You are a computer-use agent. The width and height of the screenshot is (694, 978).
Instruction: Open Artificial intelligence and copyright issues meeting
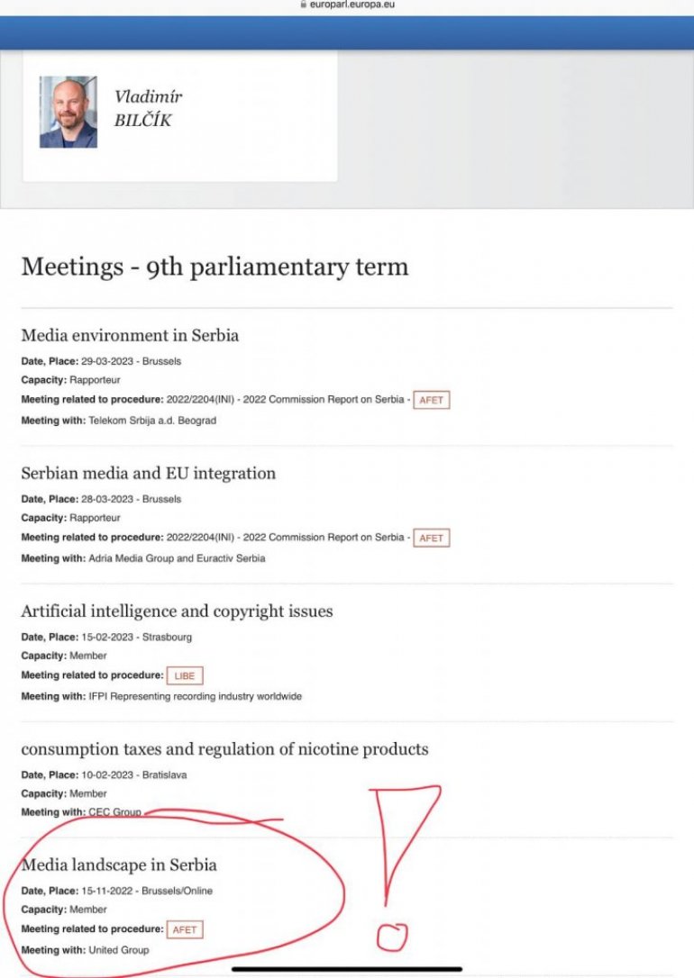pyautogui.click(x=177, y=611)
